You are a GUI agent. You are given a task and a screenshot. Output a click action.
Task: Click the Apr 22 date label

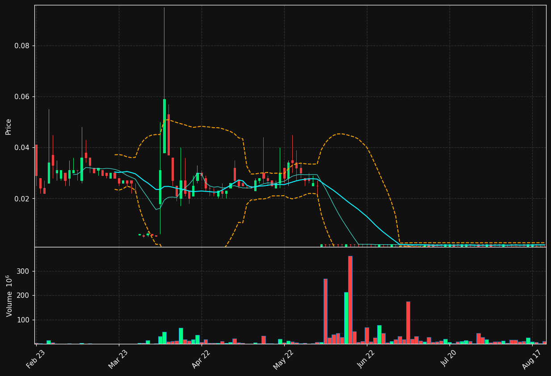pos(201,359)
